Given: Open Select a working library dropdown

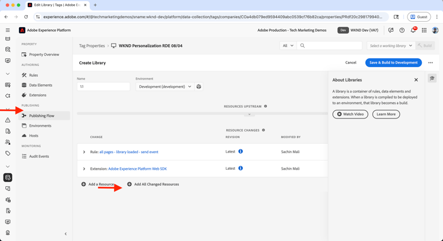Looking at the screenshot, I should tap(391, 45).
